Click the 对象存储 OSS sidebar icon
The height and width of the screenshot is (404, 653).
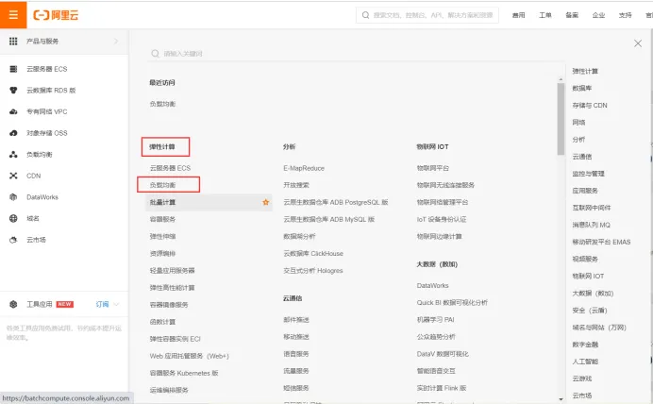click(13, 133)
